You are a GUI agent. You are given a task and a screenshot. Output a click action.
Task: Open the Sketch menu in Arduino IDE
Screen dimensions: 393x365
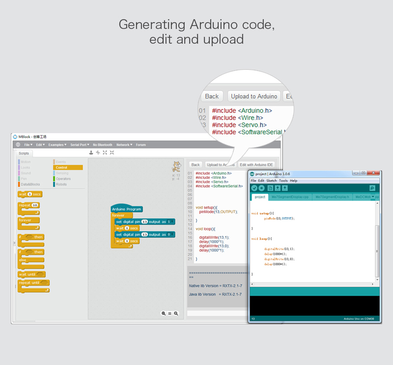[x=271, y=181]
